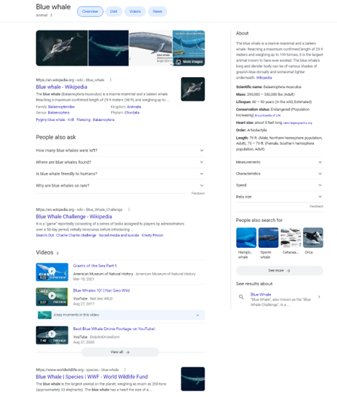The height and width of the screenshot is (397, 337).
Task: Click magnifier icon beside Blue Whale result
Action: click(241, 297)
